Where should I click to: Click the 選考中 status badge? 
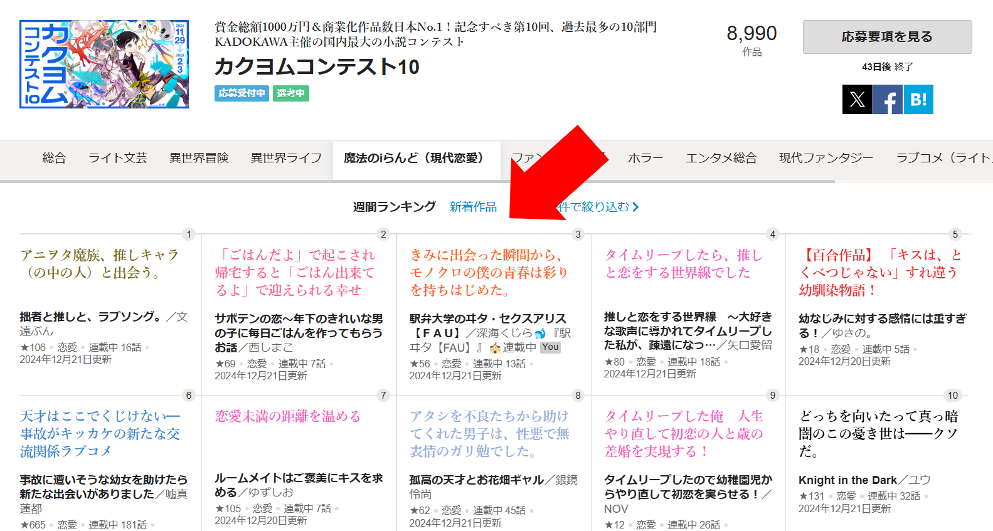pyautogui.click(x=290, y=93)
